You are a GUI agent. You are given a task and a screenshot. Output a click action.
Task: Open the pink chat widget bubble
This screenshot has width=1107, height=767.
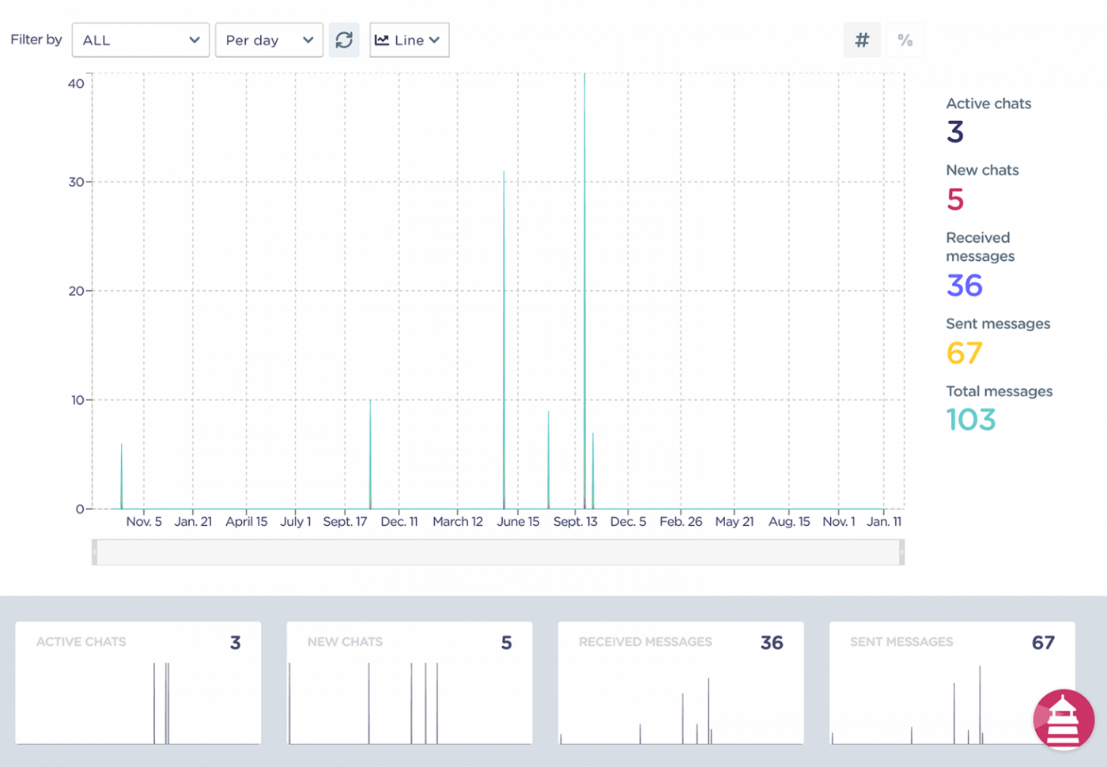(1064, 720)
